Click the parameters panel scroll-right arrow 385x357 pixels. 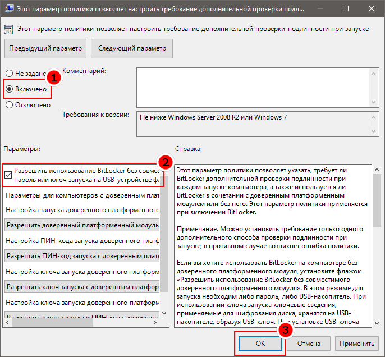coord(155,322)
